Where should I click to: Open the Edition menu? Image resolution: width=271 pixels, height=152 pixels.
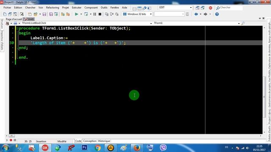(18, 8)
